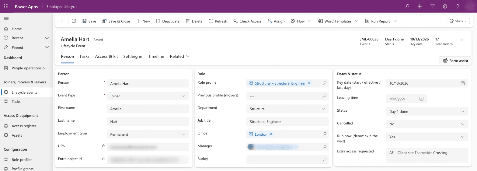Open the Run now dropdown

[427, 137]
